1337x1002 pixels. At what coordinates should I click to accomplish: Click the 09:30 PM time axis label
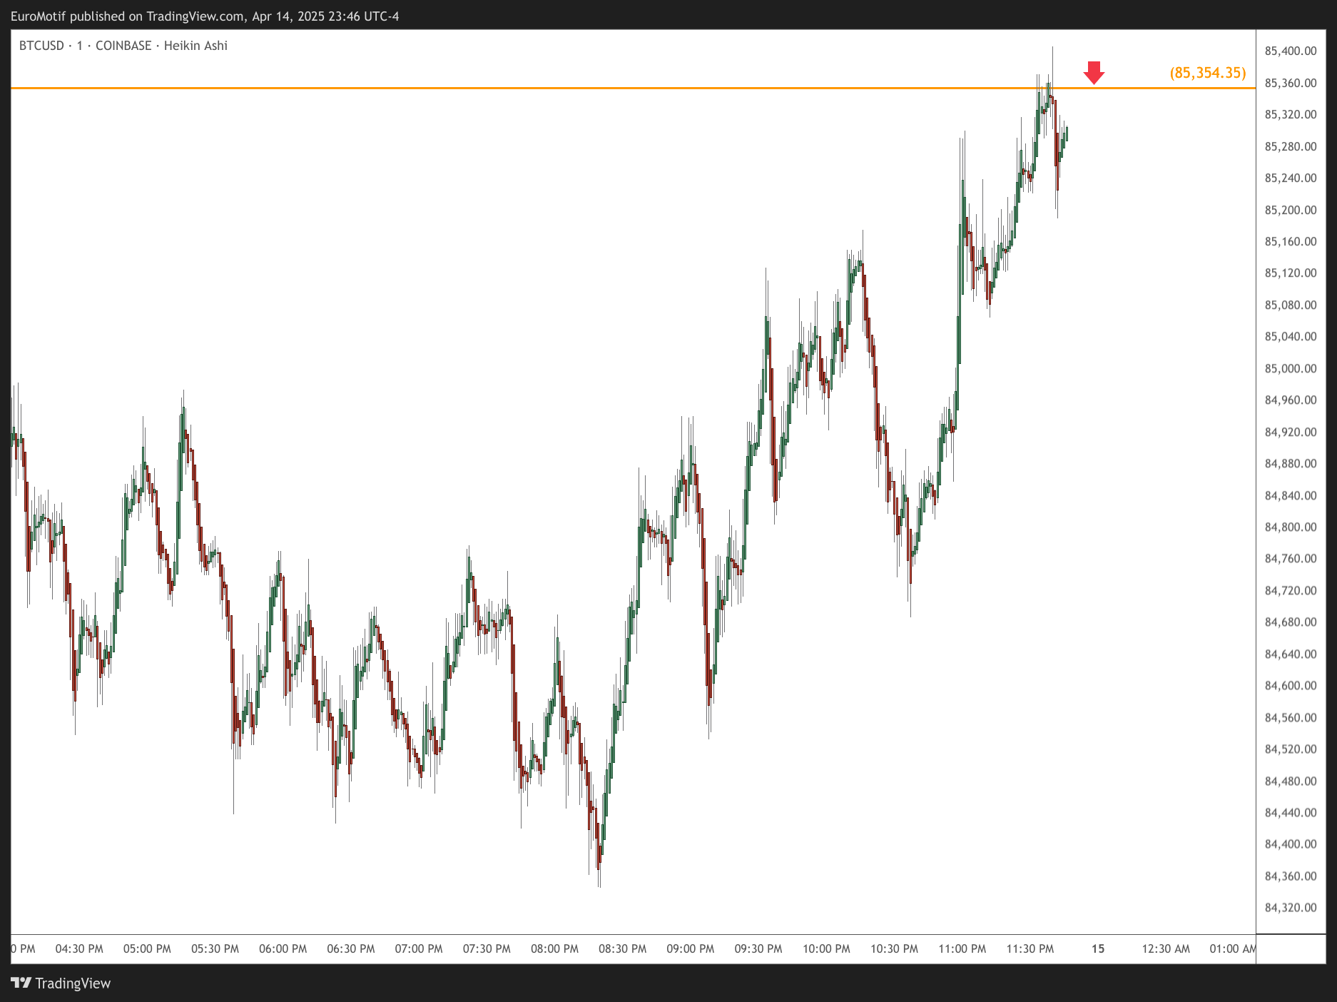point(758,948)
